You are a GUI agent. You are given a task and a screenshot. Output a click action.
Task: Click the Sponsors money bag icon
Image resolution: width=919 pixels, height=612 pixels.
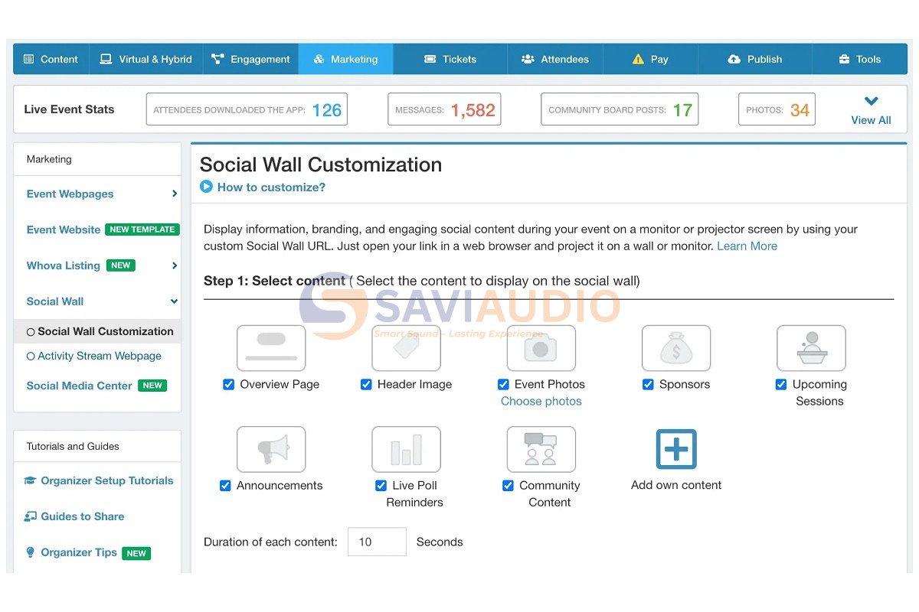(x=676, y=348)
